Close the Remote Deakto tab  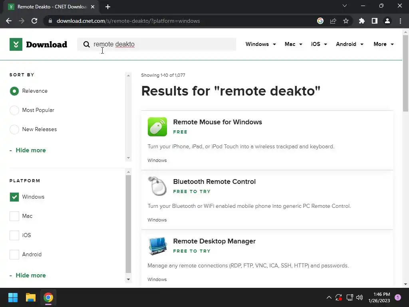point(93,7)
